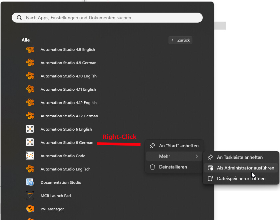Image resolution: width=280 pixels, height=220 pixels.
Task: Launch Automation Studio Englisch label
Action: point(66,169)
